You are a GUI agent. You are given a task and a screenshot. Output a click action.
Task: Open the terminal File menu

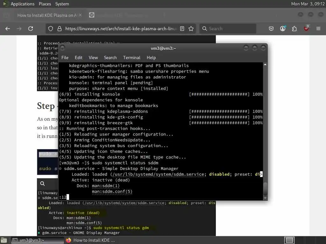tap(65, 58)
